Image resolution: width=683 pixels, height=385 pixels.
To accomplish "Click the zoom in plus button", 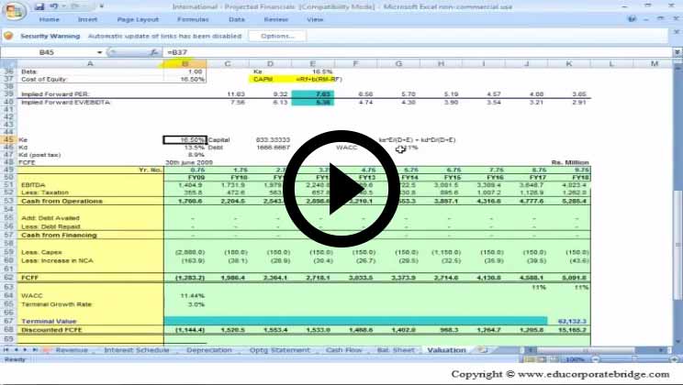I will [x=675, y=359].
